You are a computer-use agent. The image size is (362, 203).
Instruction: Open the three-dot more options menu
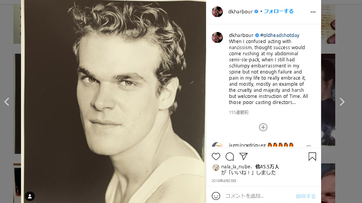click(313, 12)
